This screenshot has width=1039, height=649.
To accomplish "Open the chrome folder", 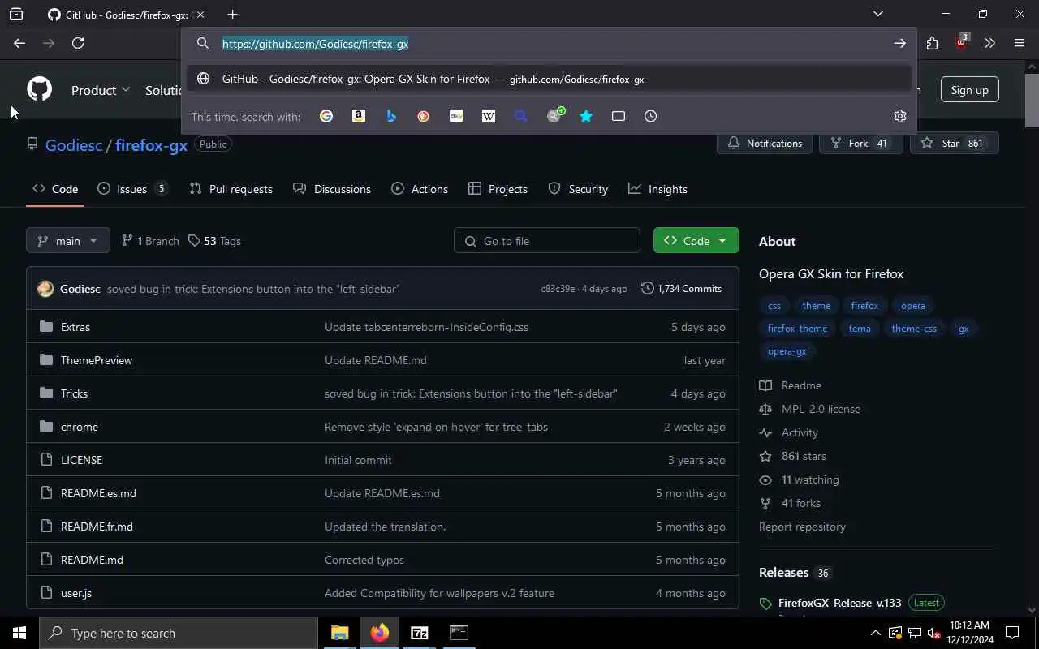I will (80, 427).
